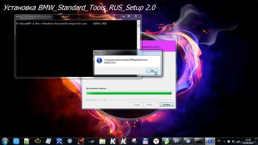Click the cmd.exe window system icon
The image size is (258, 145).
point(17,17)
